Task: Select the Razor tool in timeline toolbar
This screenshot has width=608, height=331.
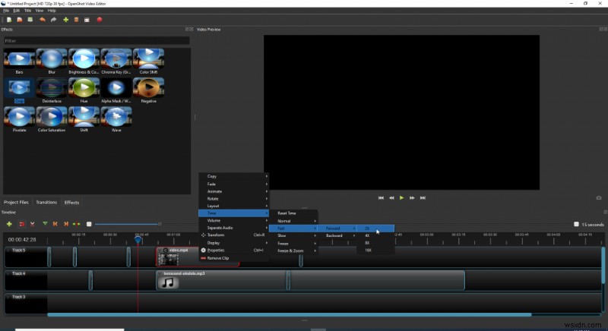Action: (x=33, y=224)
